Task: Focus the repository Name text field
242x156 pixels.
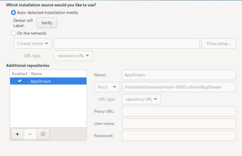Action: pyautogui.click(x=179, y=75)
